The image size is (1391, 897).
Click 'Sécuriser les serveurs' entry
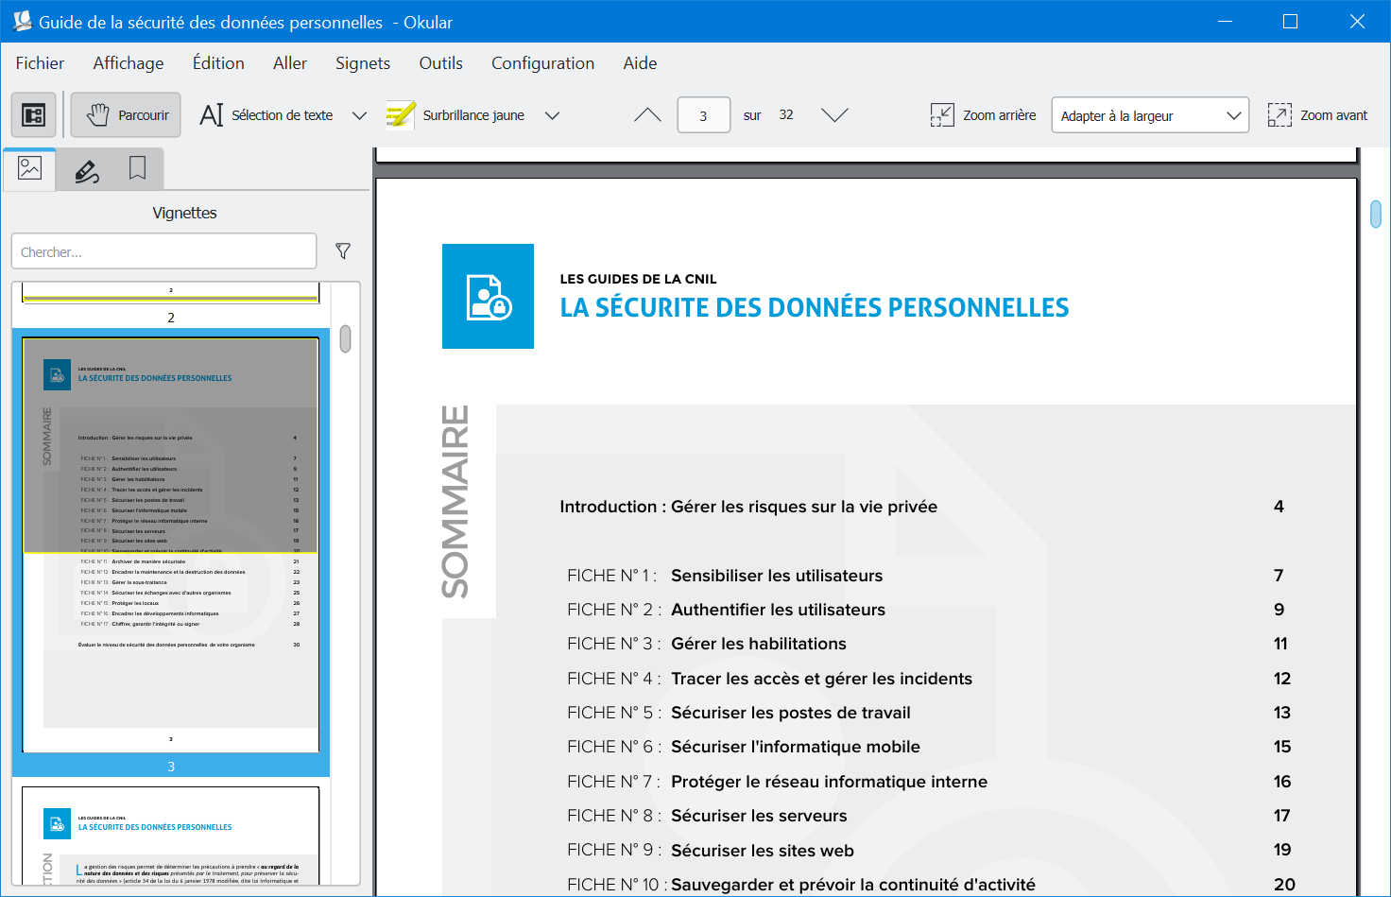point(759,816)
